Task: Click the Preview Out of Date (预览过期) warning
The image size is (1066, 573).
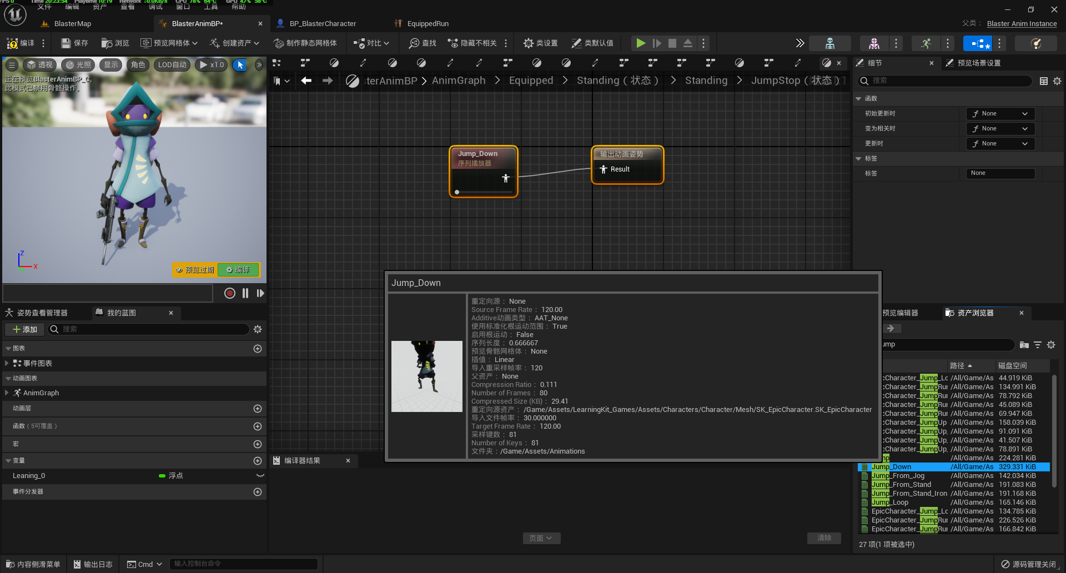Action: click(x=194, y=270)
